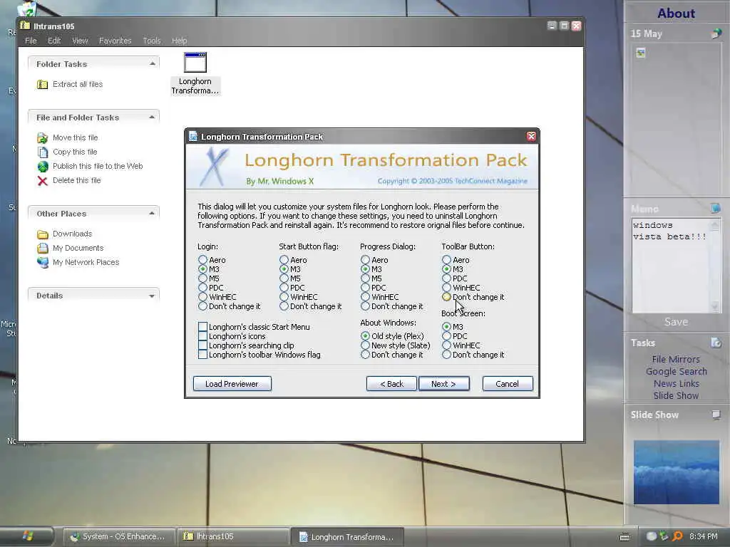
Task: Open the View menu
Action: click(x=80, y=41)
